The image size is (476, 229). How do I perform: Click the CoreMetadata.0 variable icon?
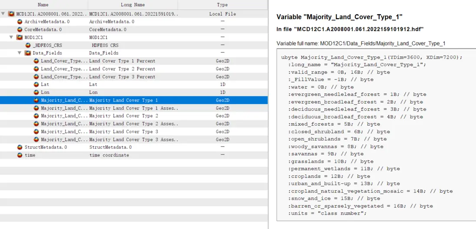pyautogui.click(x=20, y=29)
